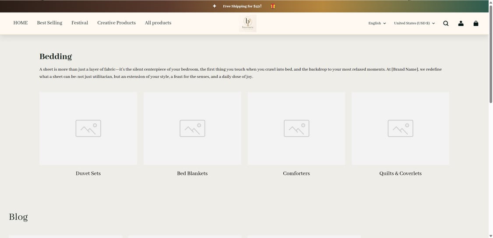Screen dimensions: 493x238
Task: Select Creative Products in the navigation
Action: point(116,23)
